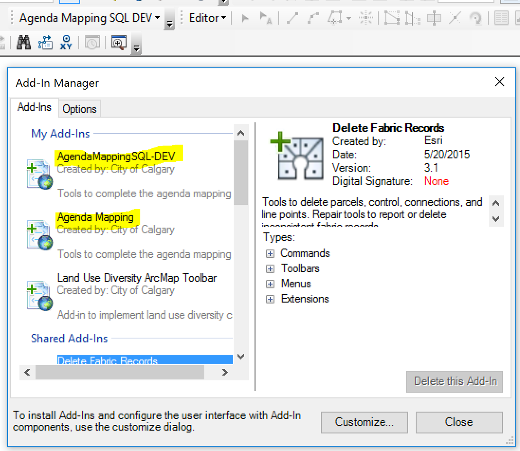Click add-in list horizontal scroll right arrow
The width and height of the screenshot is (520, 451).
click(225, 372)
